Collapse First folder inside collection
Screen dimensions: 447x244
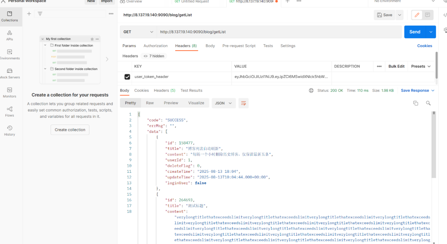pyautogui.click(x=45, y=45)
